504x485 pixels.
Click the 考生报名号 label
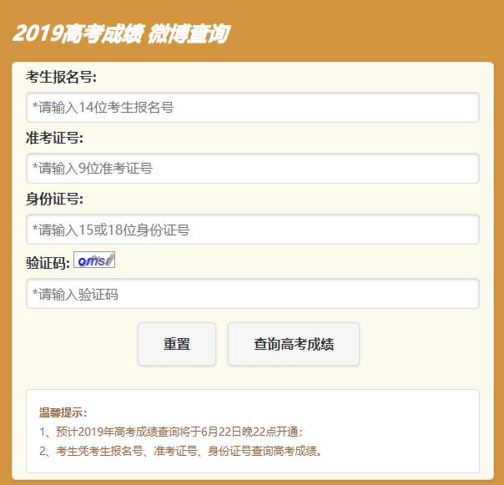click(x=61, y=78)
